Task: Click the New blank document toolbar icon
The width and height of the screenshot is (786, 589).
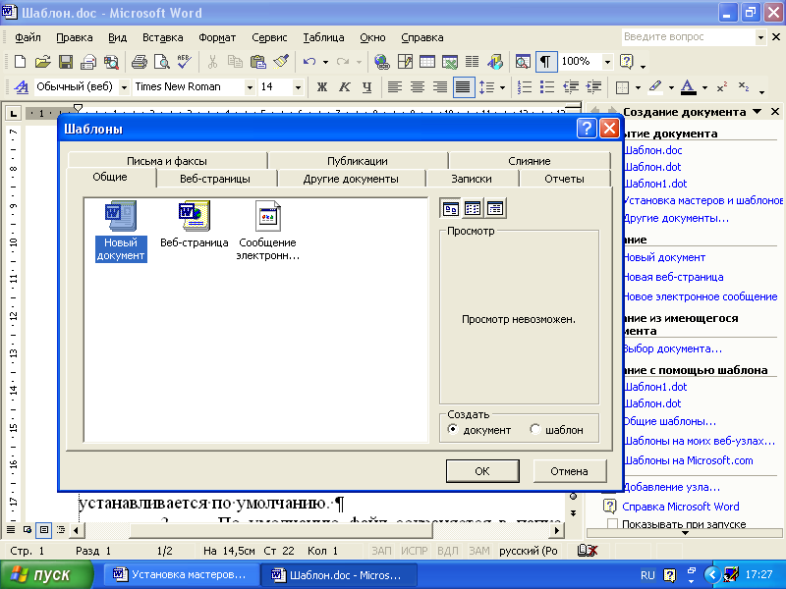Action: point(20,62)
